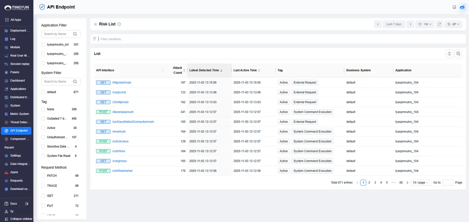The image size is (469, 222).
Task: Click the filter funnel icon
Action: (x=94, y=39)
